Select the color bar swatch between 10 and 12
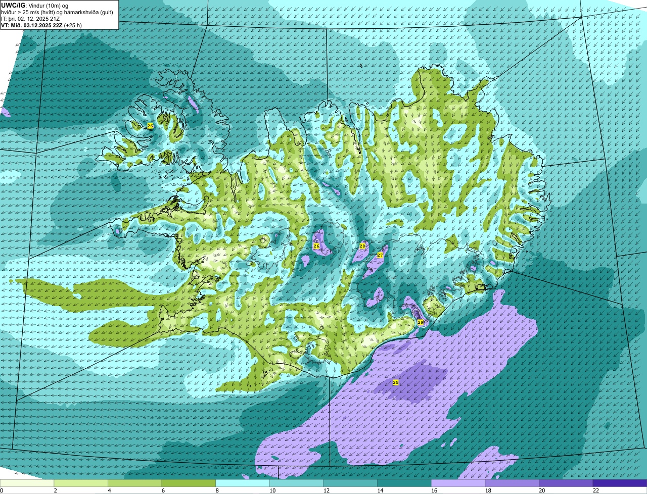The image size is (647, 494). coord(297,483)
